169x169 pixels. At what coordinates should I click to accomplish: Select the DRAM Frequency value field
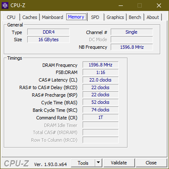tap(100, 65)
